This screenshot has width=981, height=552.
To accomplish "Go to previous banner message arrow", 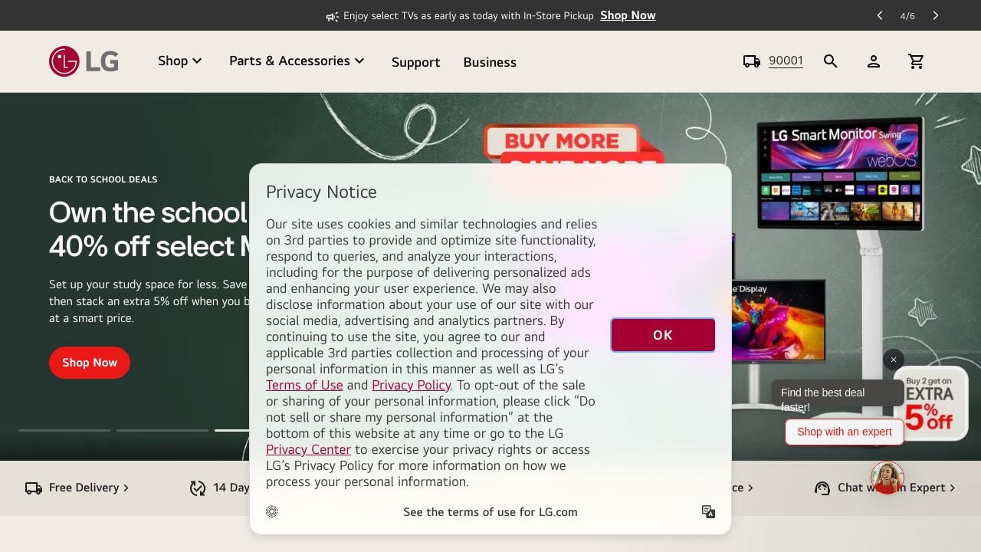I will coord(880,15).
